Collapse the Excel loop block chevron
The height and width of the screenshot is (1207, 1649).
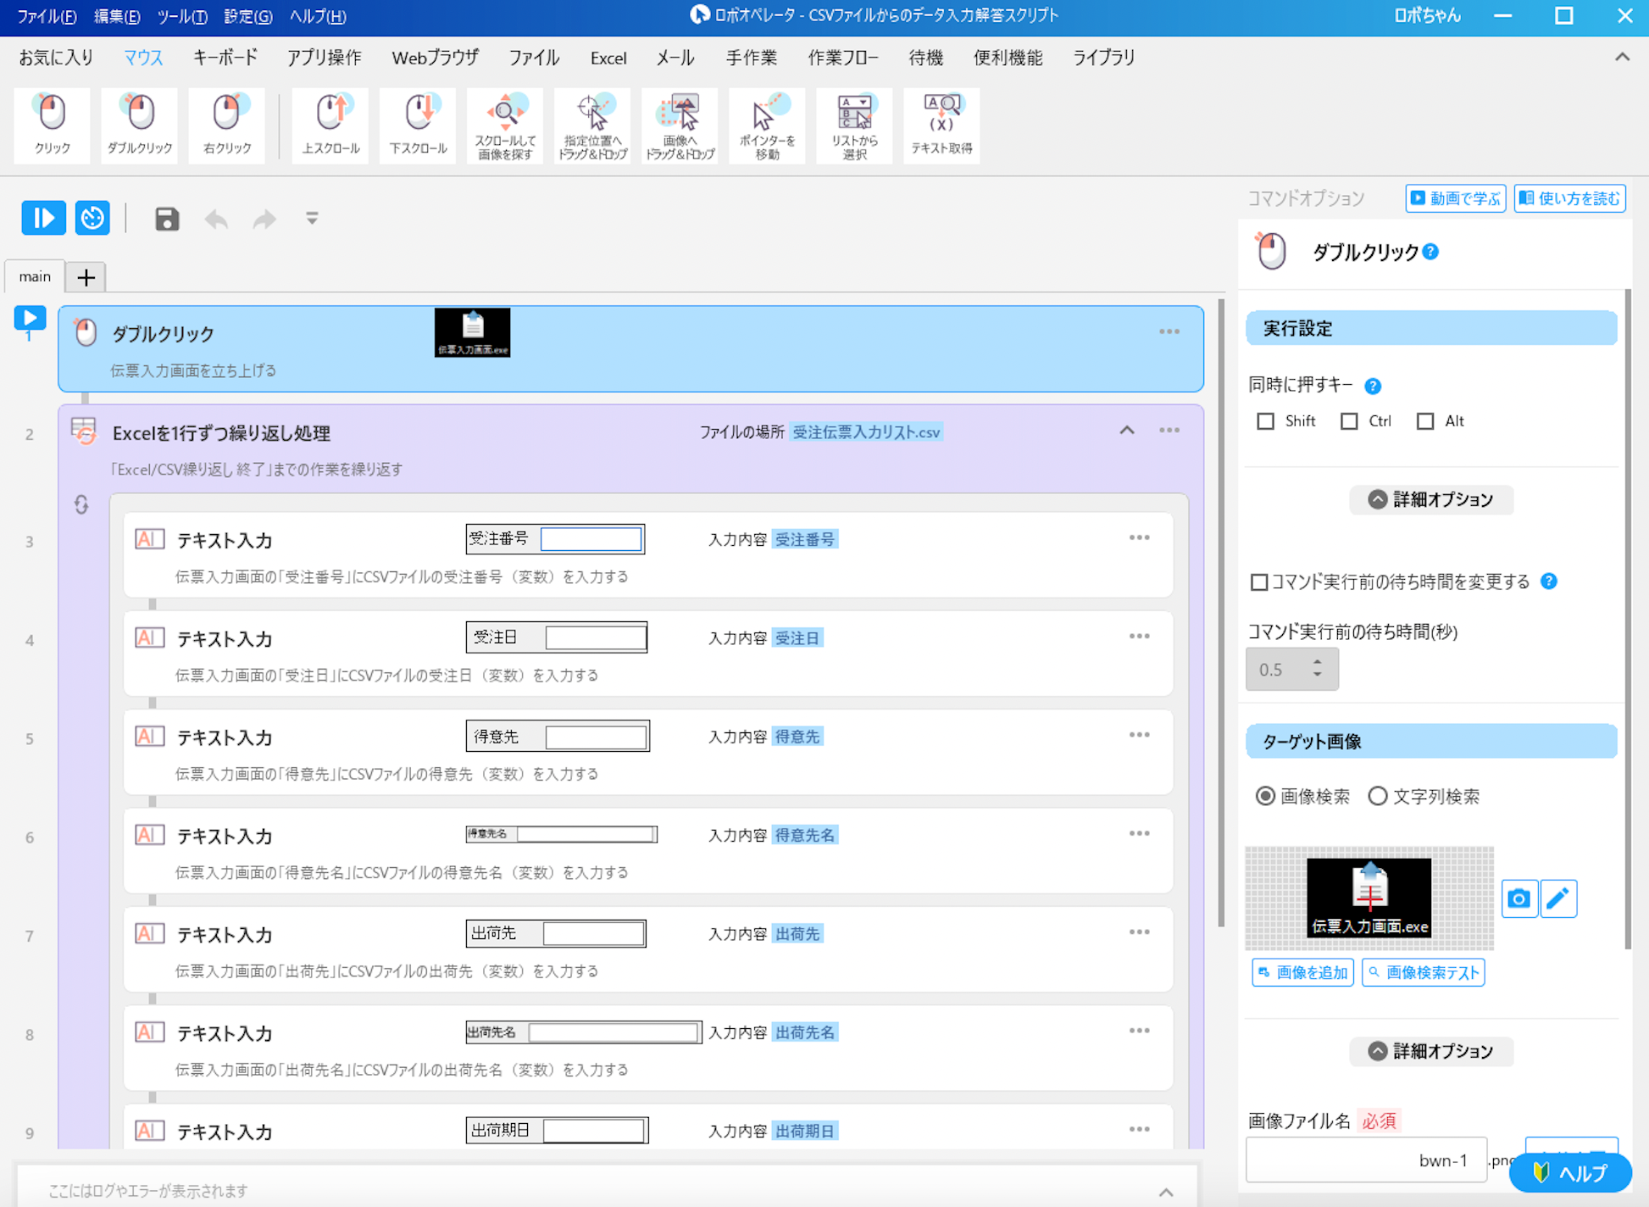tap(1127, 431)
